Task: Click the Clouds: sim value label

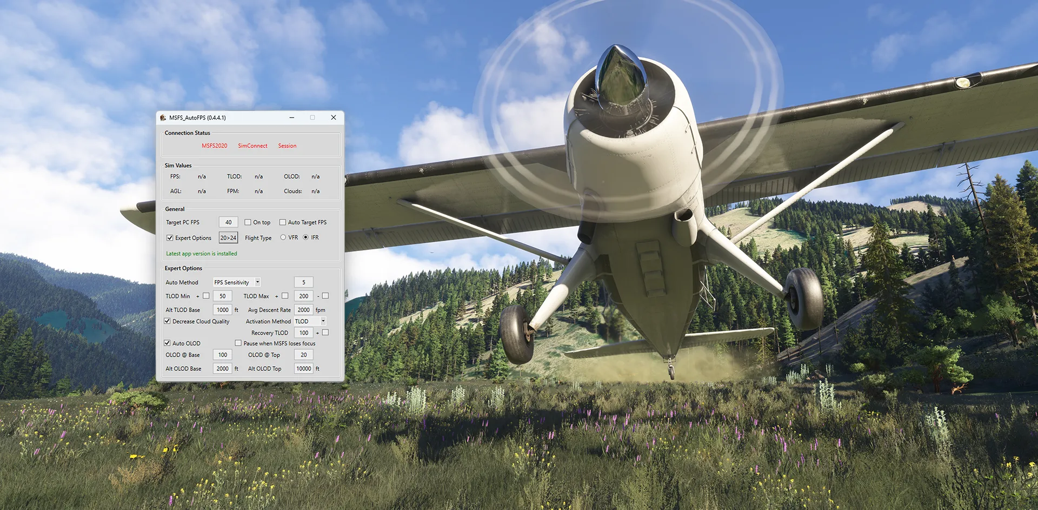Action: coord(292,191)
